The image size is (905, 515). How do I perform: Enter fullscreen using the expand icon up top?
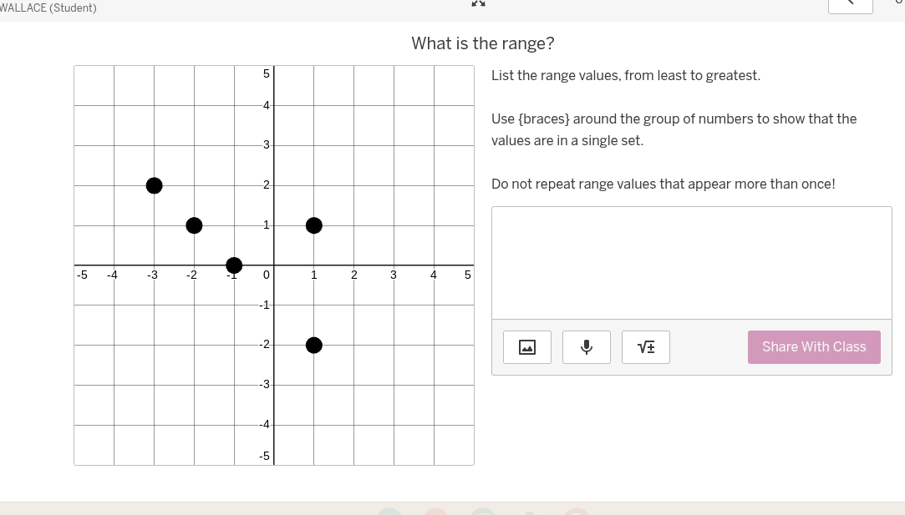pos(478,4)
